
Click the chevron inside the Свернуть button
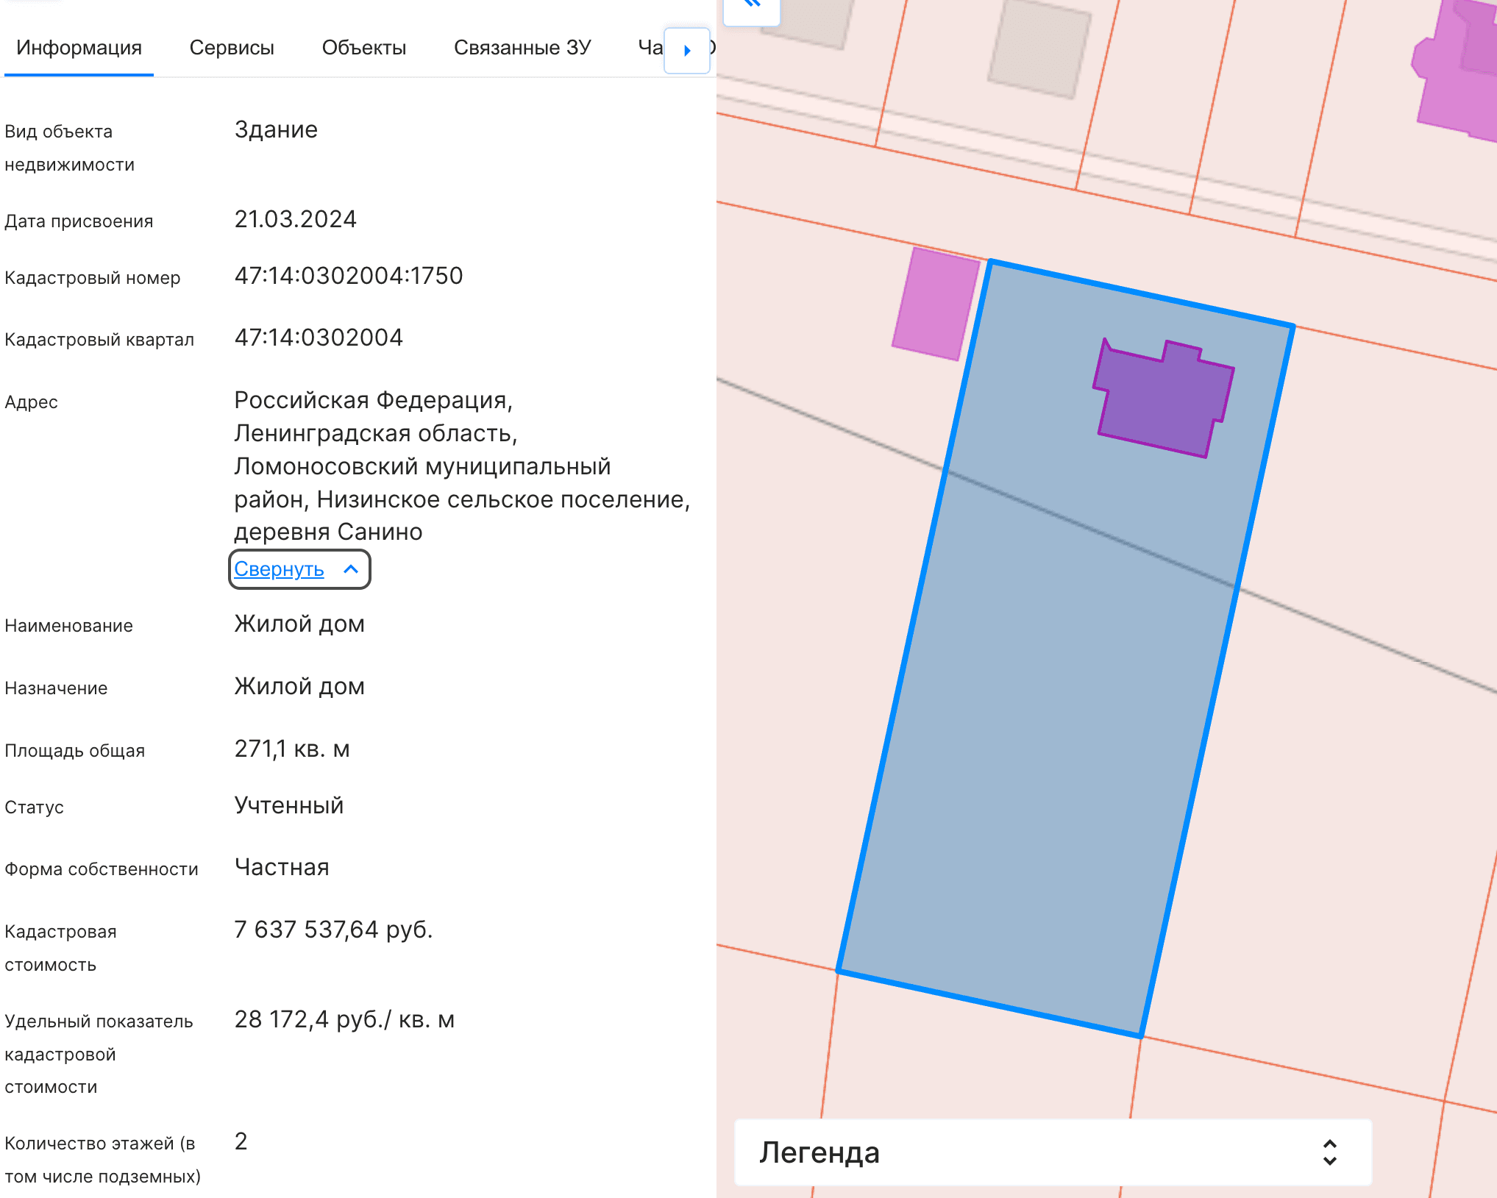350,569
